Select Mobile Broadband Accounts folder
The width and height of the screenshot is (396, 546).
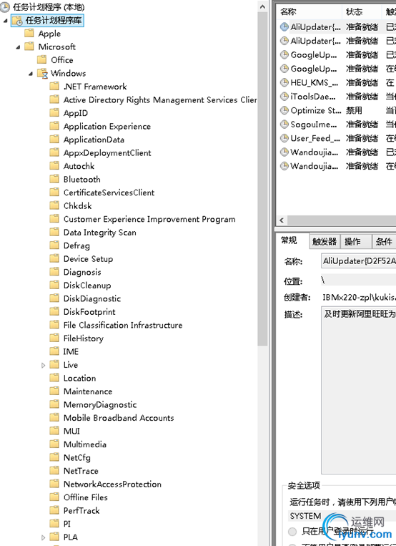coord(119,417)
